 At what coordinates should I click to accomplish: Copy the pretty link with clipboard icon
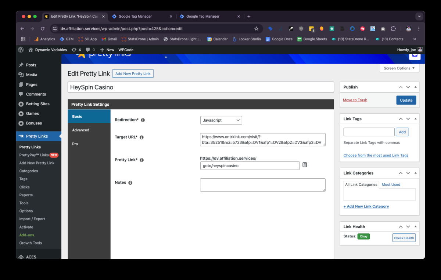pos(305,165)
